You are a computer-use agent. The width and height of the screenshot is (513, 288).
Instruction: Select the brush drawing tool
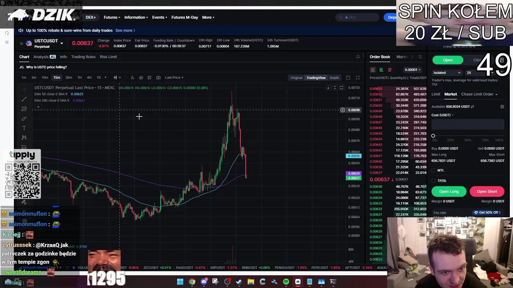click(x=24, y=118)
